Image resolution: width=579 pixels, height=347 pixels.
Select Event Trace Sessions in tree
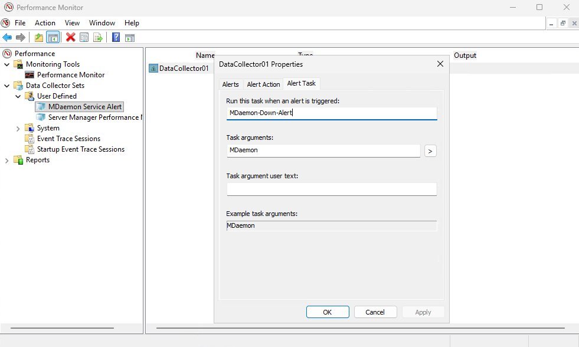(x=68, y=139)
